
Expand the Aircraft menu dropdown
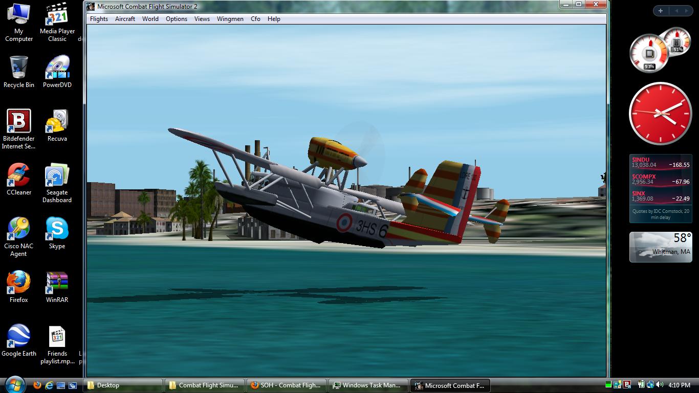point(125,19)
